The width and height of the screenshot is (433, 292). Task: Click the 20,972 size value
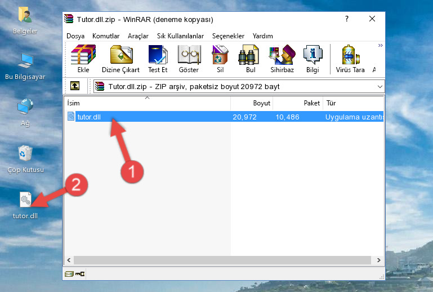pos(244,117)
